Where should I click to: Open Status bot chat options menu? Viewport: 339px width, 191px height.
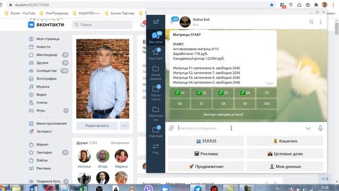pyautogui.click(x=320, y=22)
